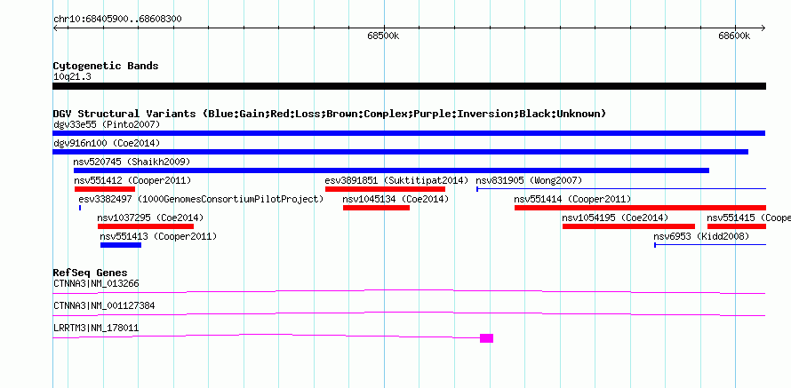Click the ruler's right arrowhead

pos(763,28)
